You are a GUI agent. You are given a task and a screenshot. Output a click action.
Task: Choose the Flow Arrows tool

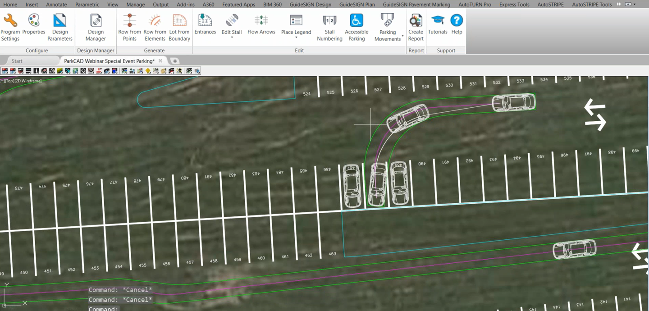(x=261, y=21)
